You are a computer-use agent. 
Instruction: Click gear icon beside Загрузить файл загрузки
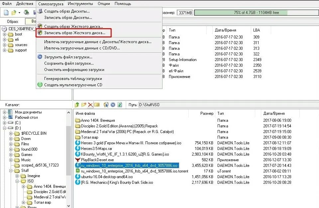click(x=40, y=57)
